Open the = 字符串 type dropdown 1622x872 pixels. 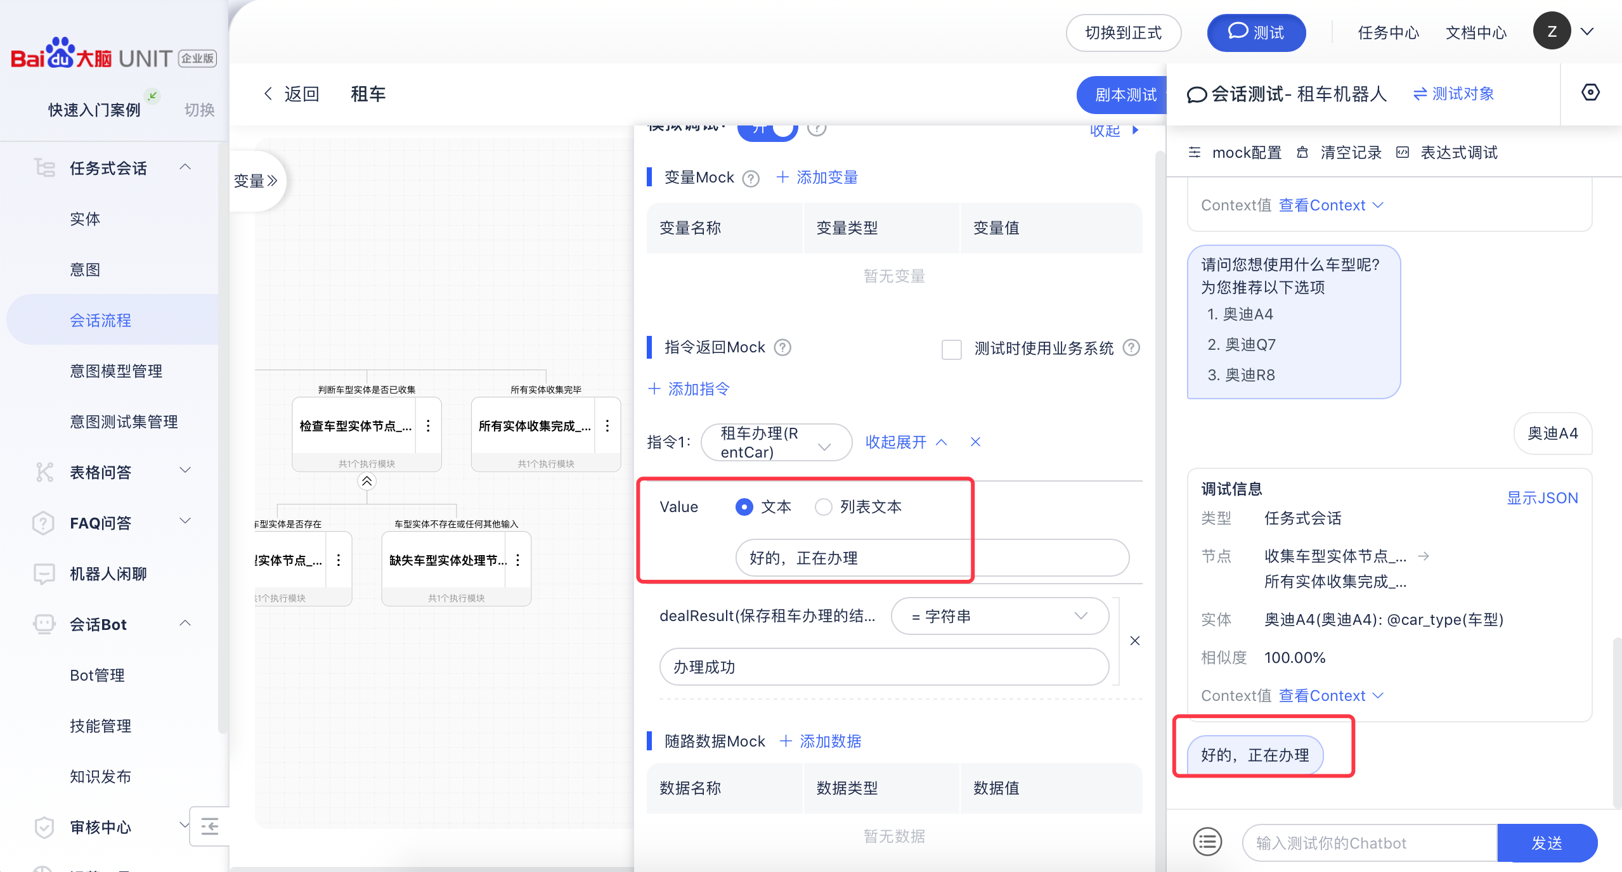999,616
